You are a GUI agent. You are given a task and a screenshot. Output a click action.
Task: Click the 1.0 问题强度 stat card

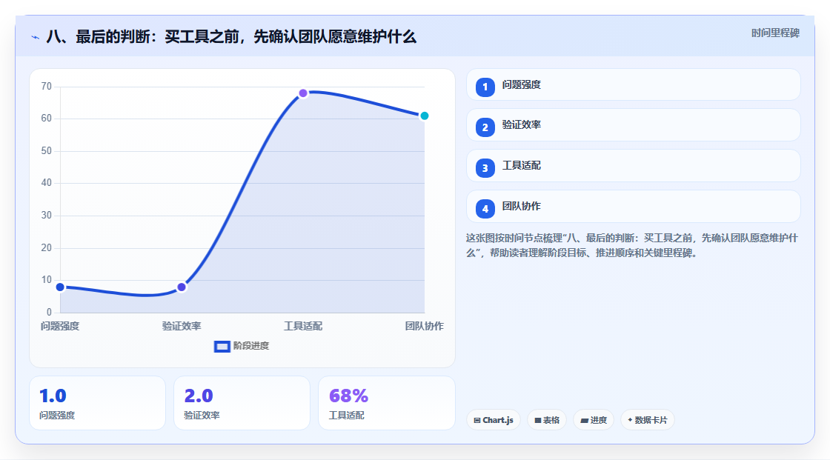[x=97, y=404]
